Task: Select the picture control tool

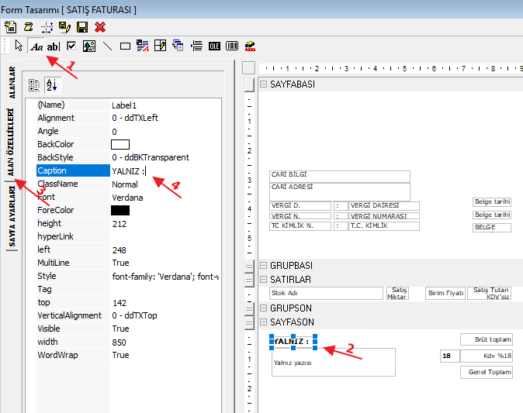Action: click(89, 46)
